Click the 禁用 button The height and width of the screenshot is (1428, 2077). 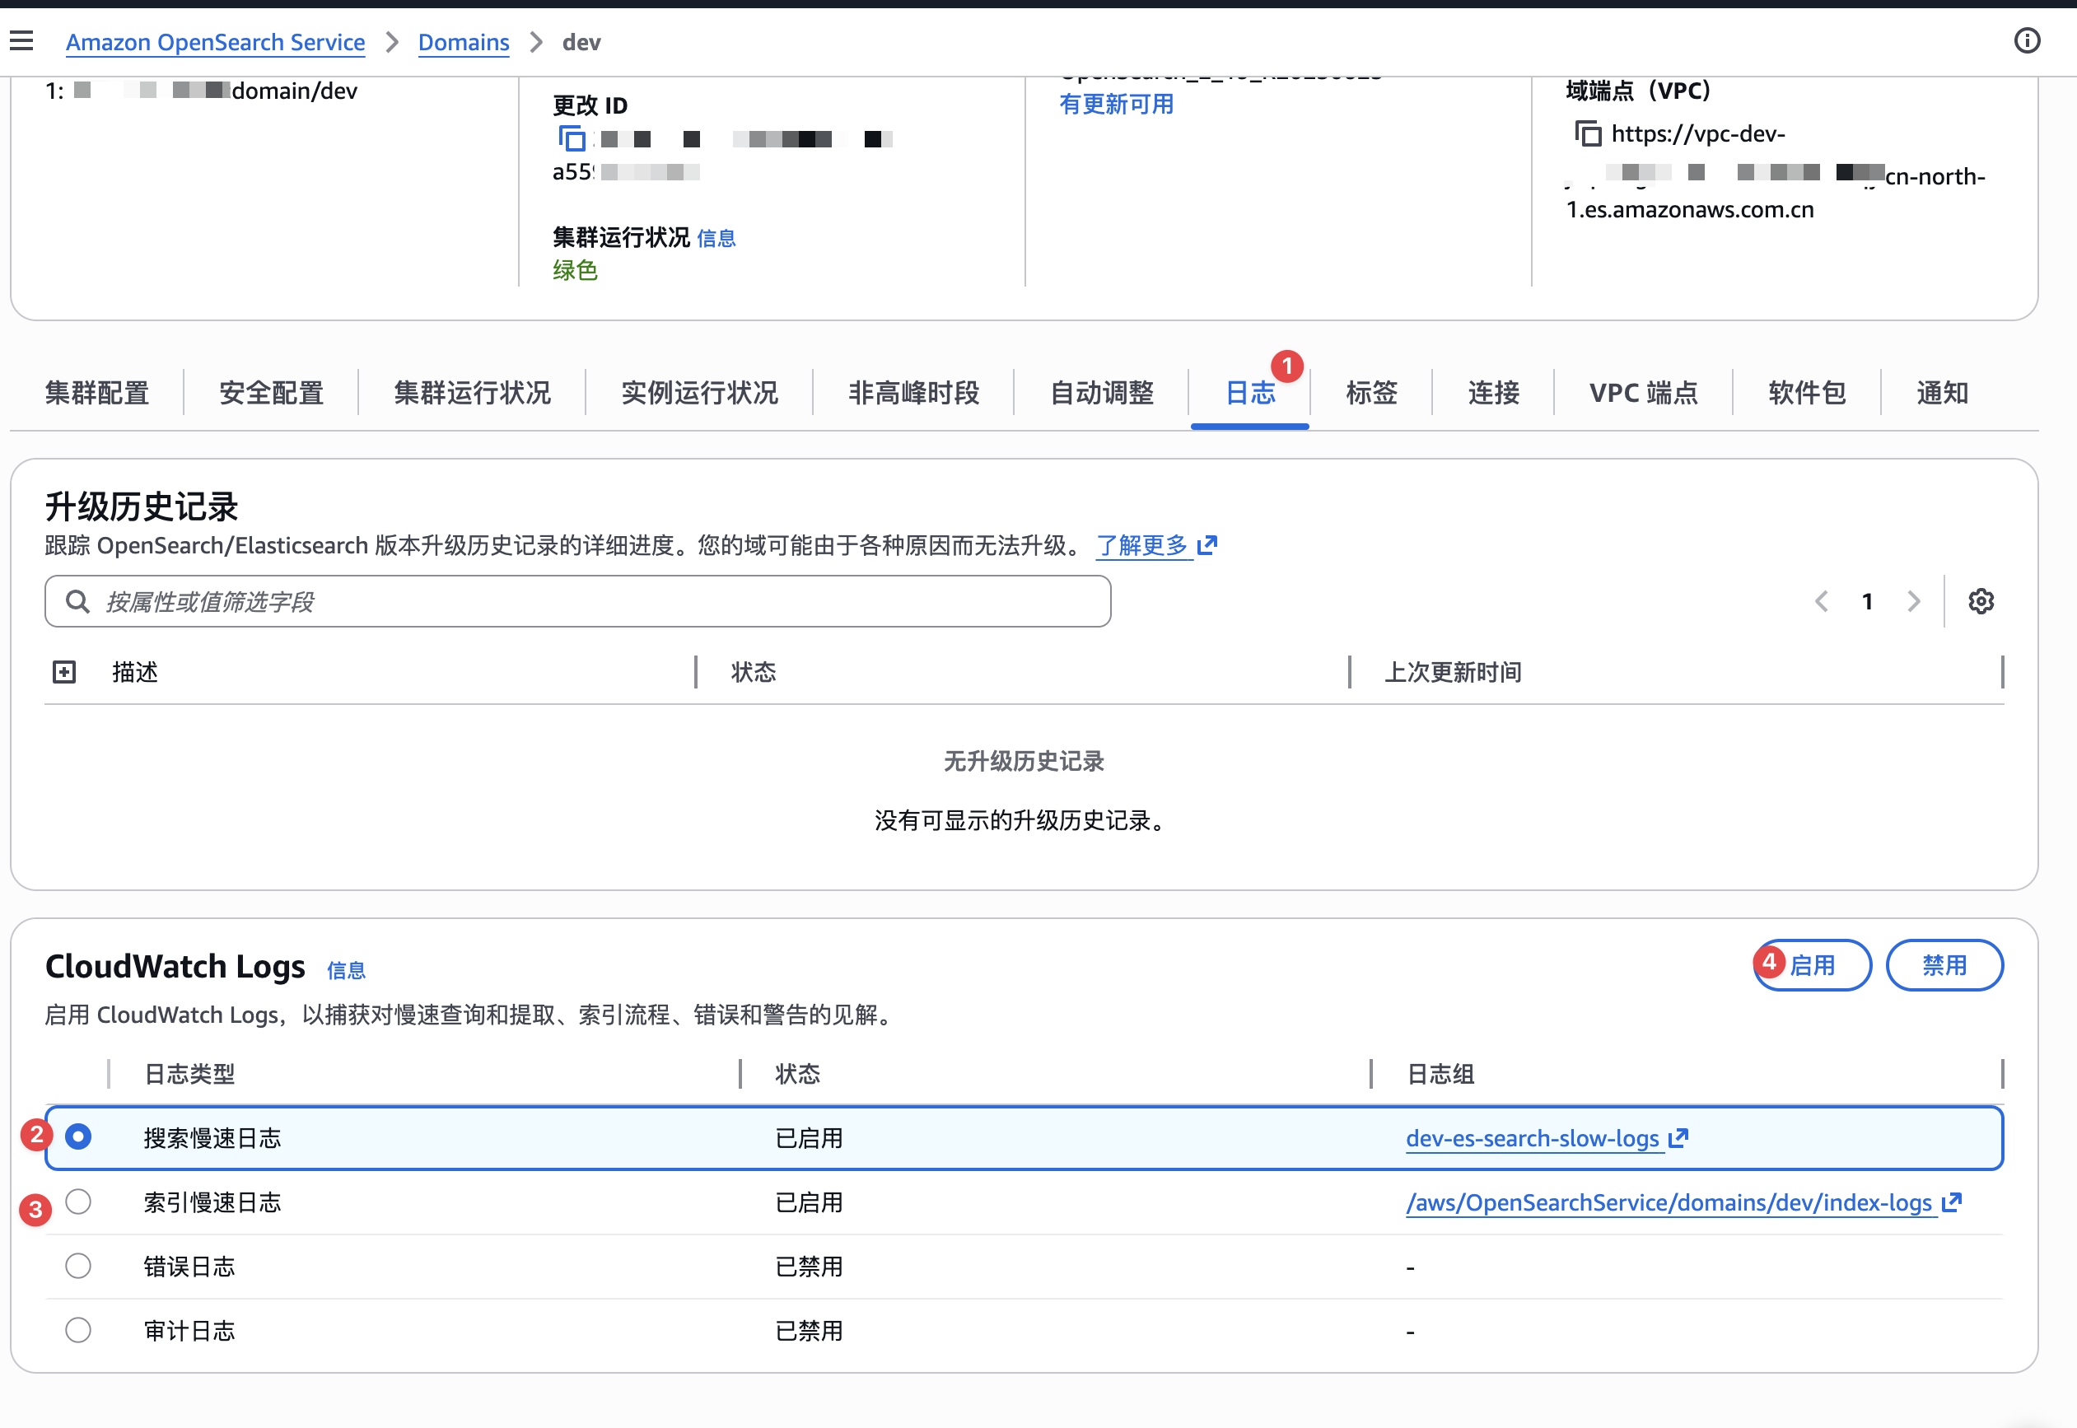pos(1944,965)
